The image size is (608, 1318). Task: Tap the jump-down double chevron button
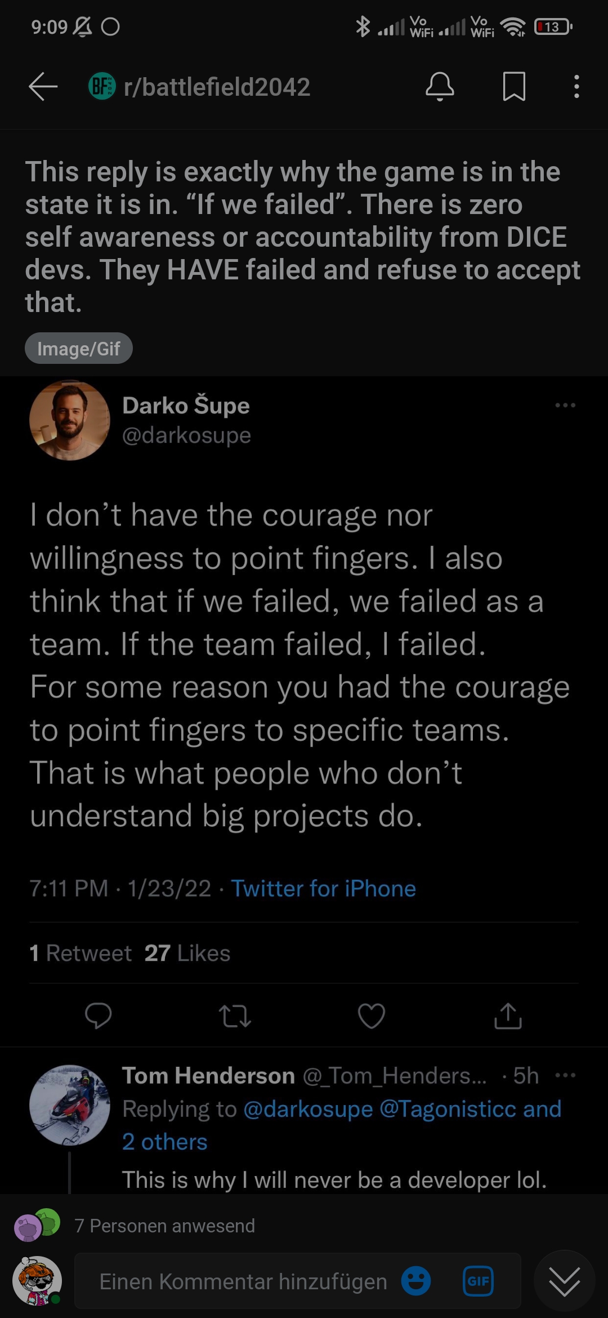(x=564, y=1281)
